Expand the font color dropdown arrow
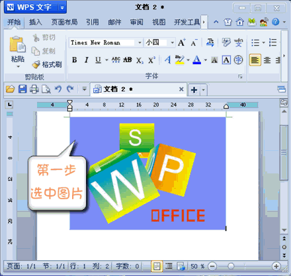 coord(206,60)
